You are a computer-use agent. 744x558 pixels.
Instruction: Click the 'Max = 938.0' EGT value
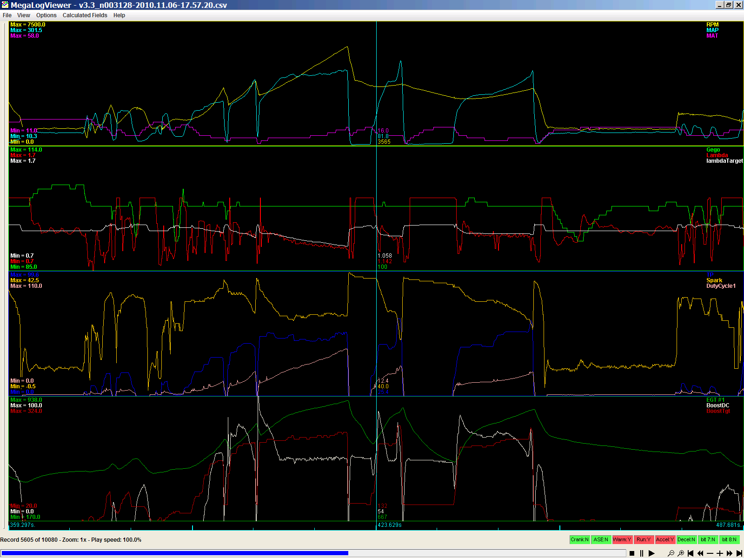[x=26, y=400]
